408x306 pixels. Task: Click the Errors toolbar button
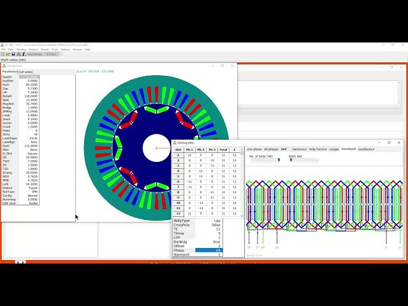coord(52,54)
